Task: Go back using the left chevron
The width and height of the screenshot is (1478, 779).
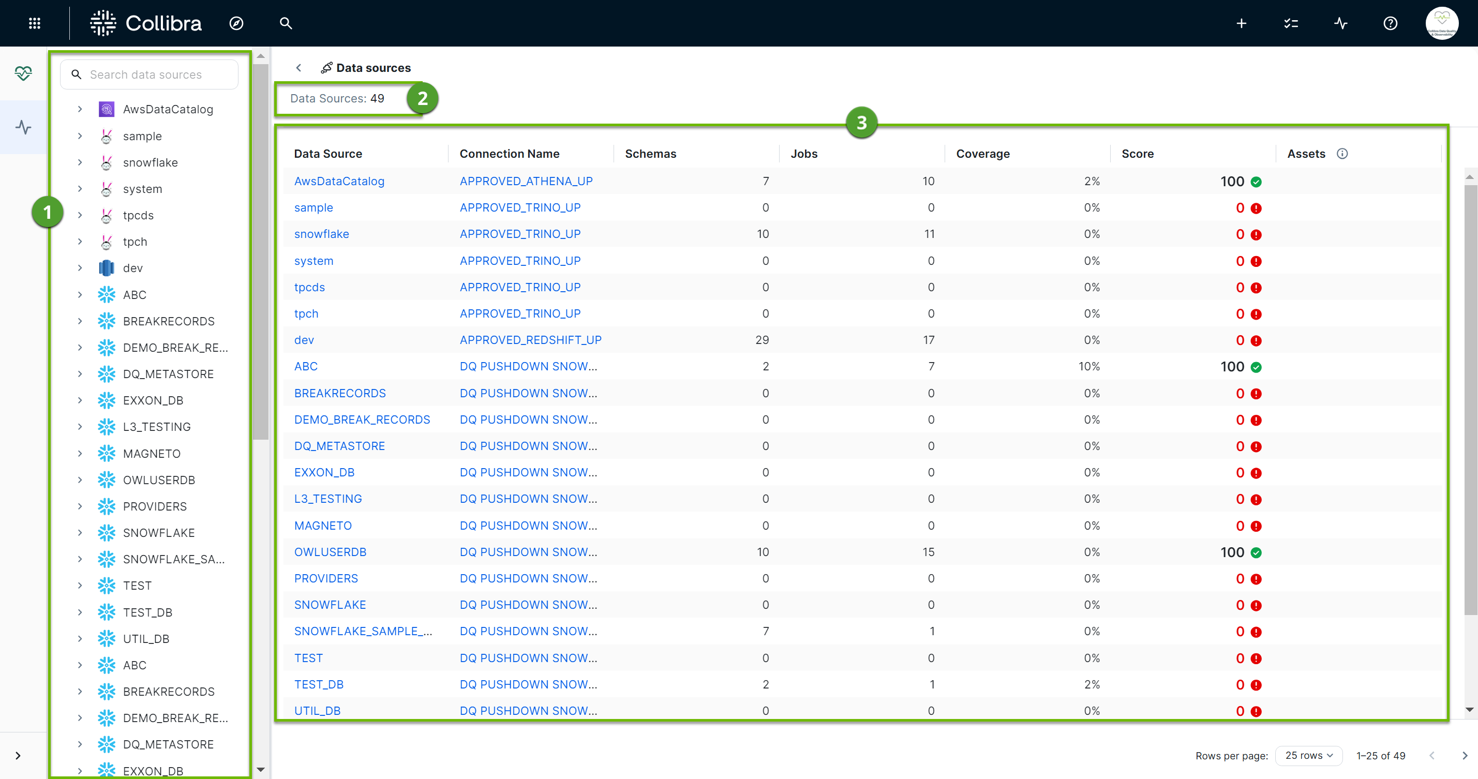Action: [x=298, y=68]
